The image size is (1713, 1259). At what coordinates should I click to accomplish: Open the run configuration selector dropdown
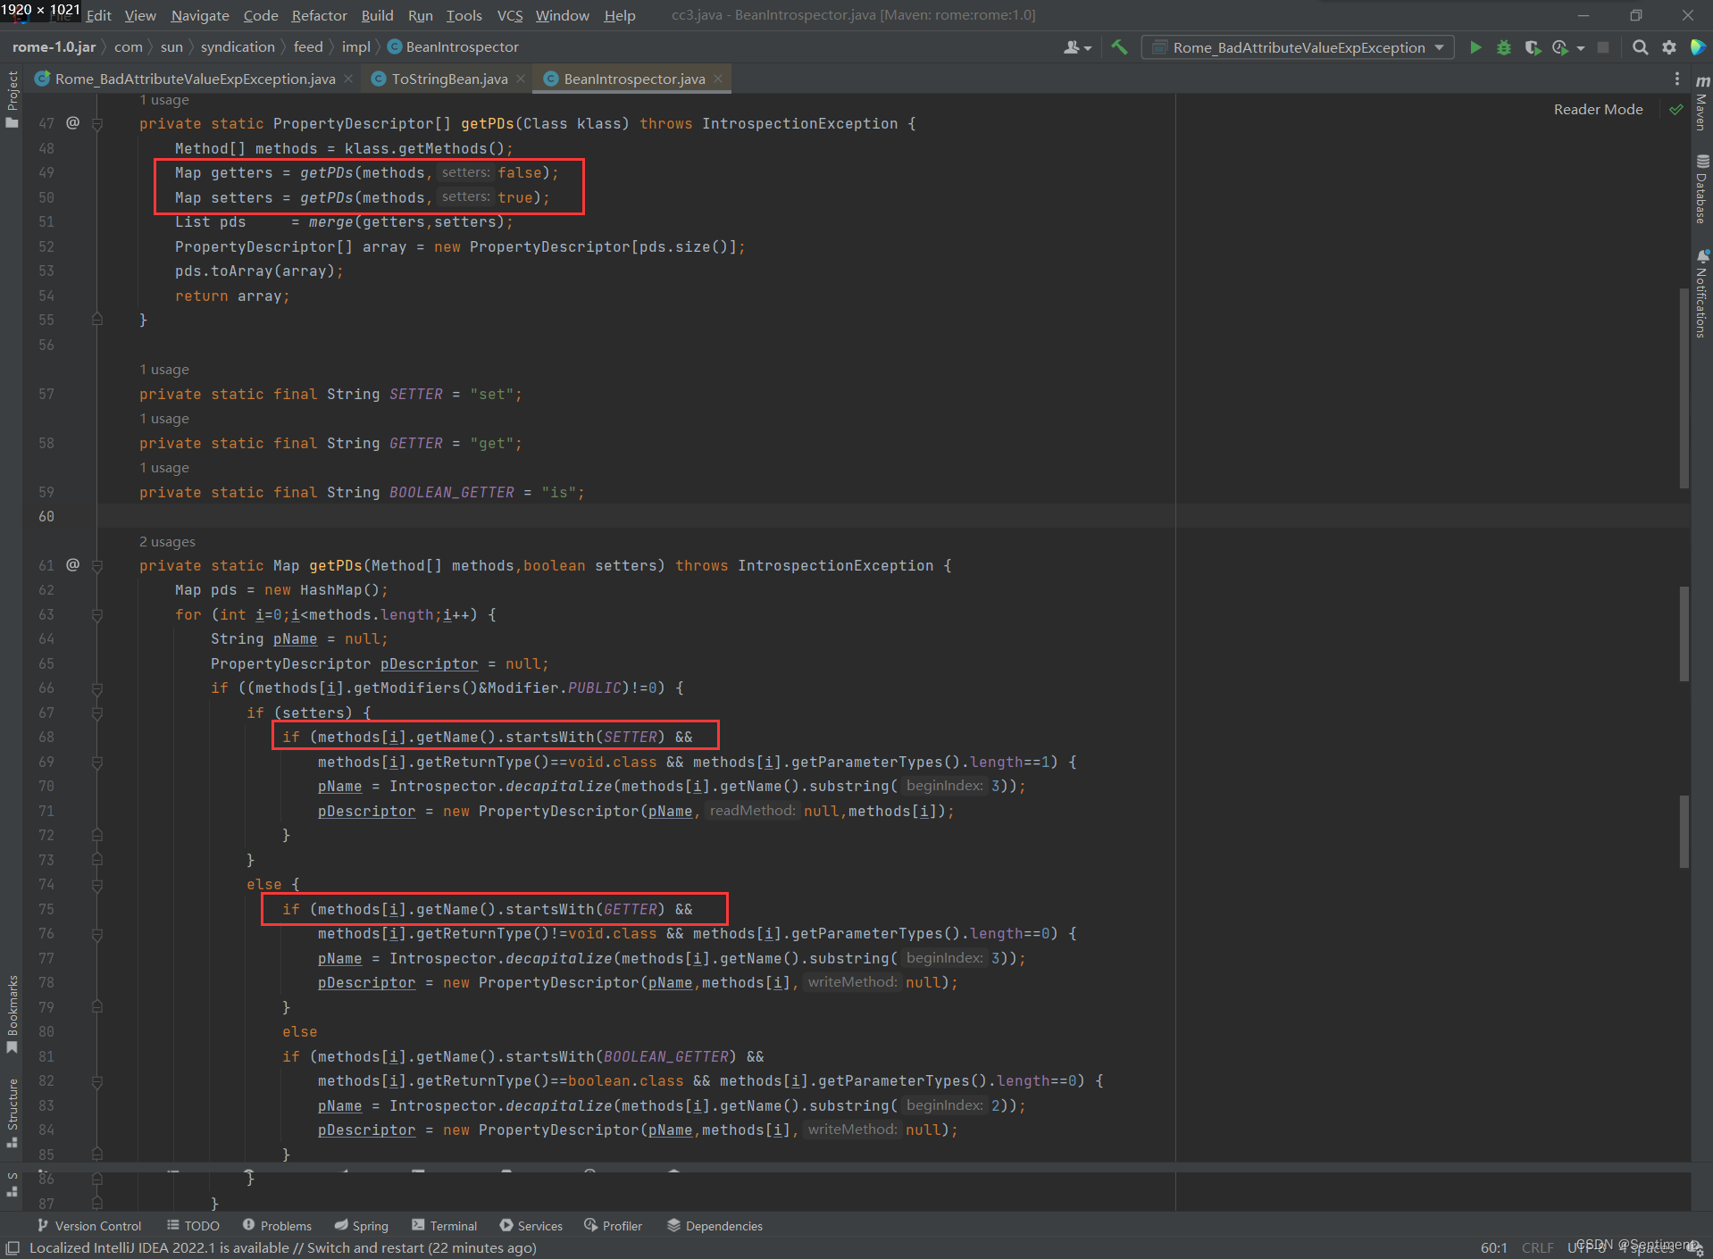[x=1298, y=47]
